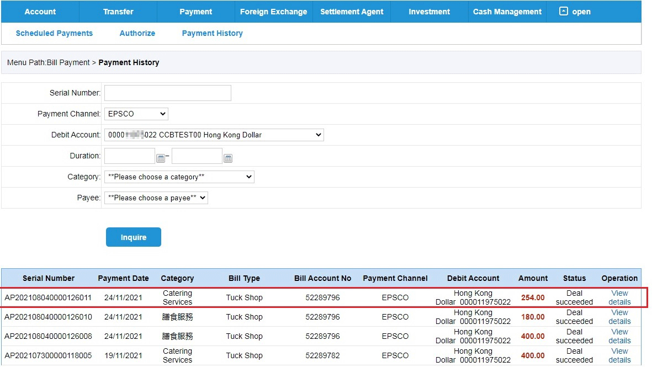Click the Operation column header
Viewport: 652px width, 367px height.
(x=619, y=279)
